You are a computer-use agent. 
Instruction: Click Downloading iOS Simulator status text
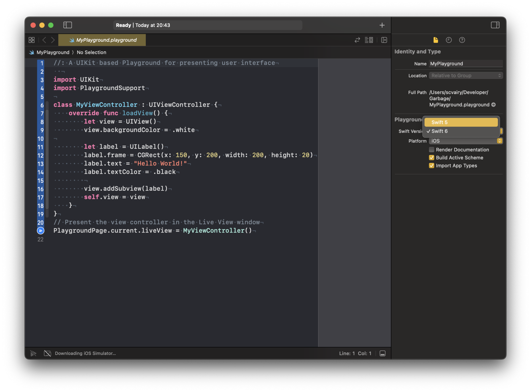(x=85, y=353)
